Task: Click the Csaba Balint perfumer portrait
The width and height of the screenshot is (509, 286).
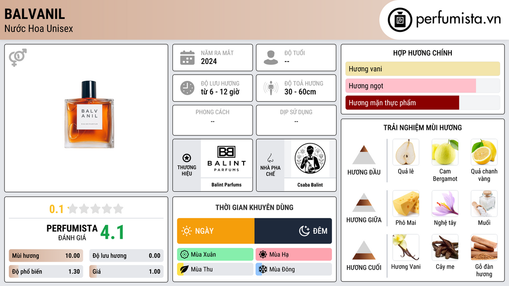Action: 310,158
